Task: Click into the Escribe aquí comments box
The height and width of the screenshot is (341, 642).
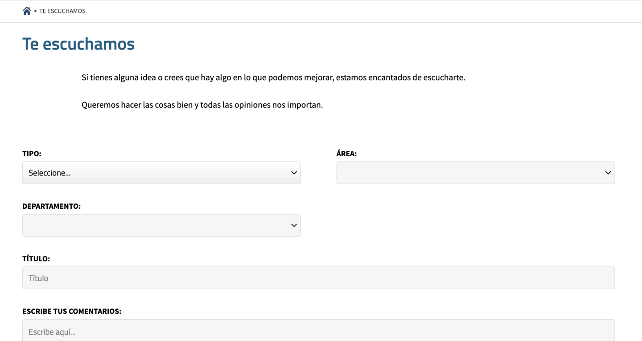Action: coord(318,332)
